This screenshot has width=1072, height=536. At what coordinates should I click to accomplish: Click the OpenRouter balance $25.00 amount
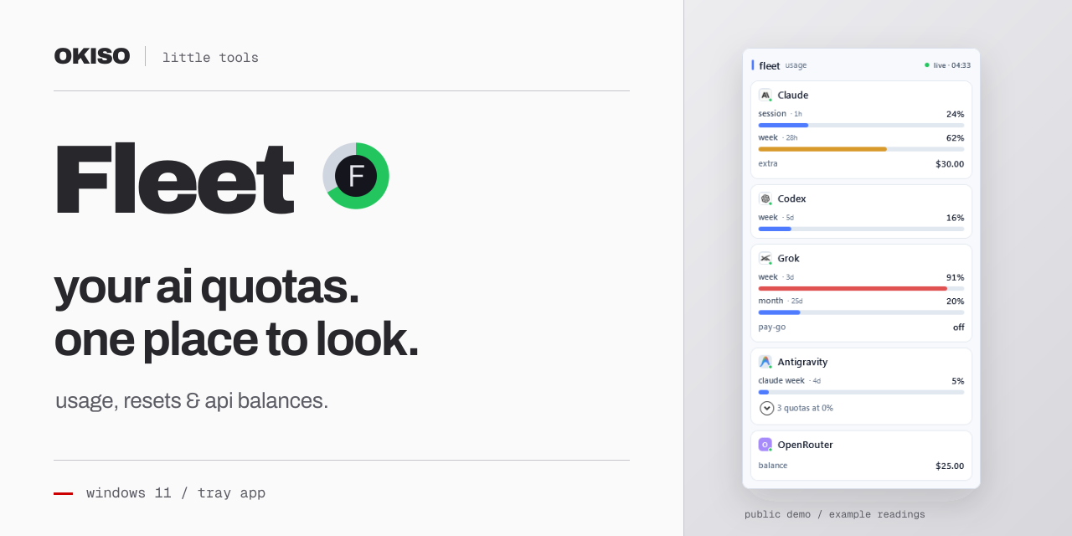(950, 466)
